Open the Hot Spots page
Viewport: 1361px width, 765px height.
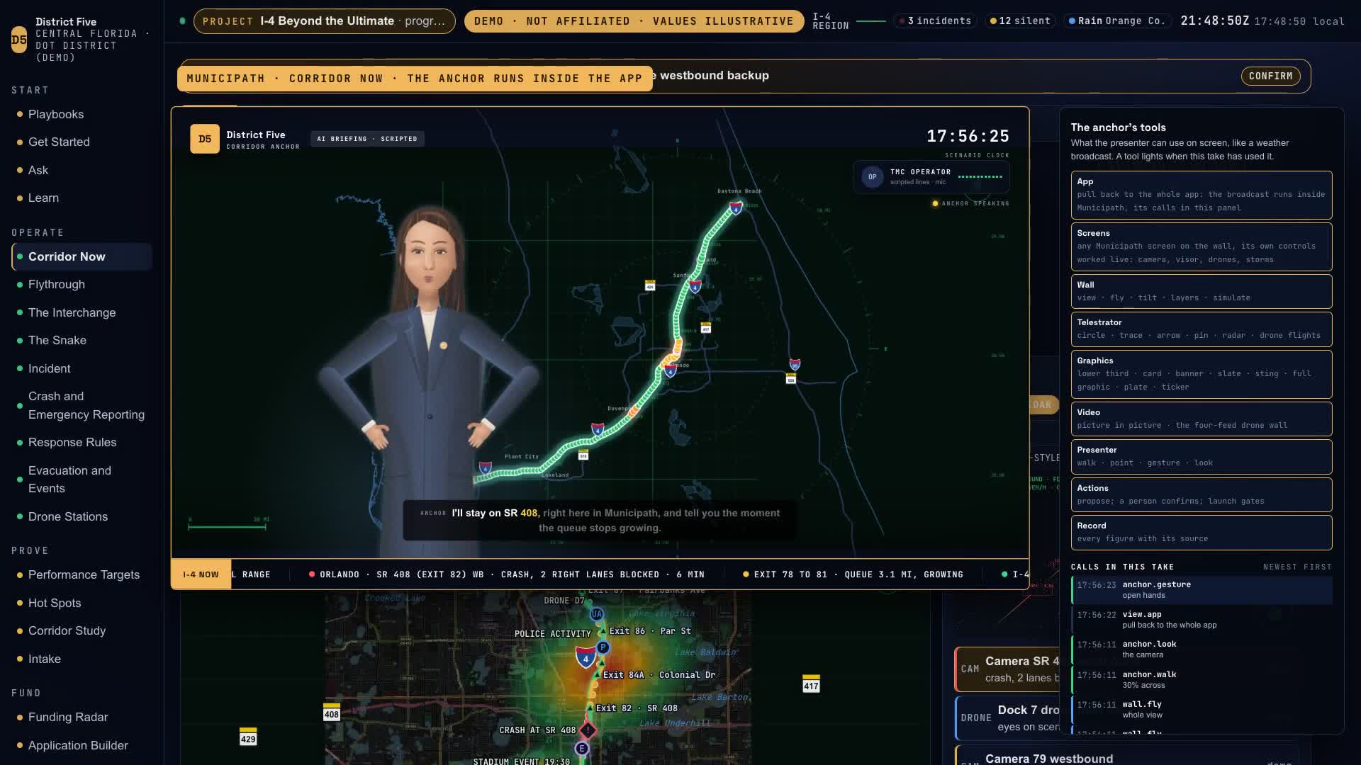pyautogui.click(x=55, y=603)
